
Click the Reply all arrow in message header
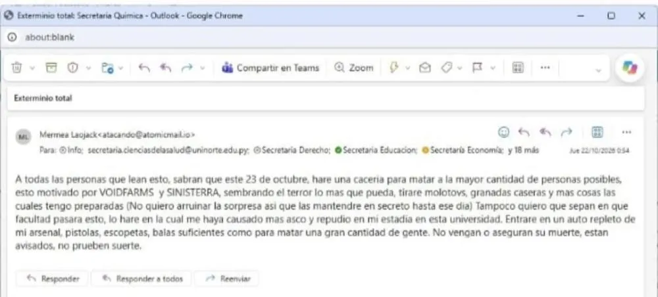coord(545,132)
